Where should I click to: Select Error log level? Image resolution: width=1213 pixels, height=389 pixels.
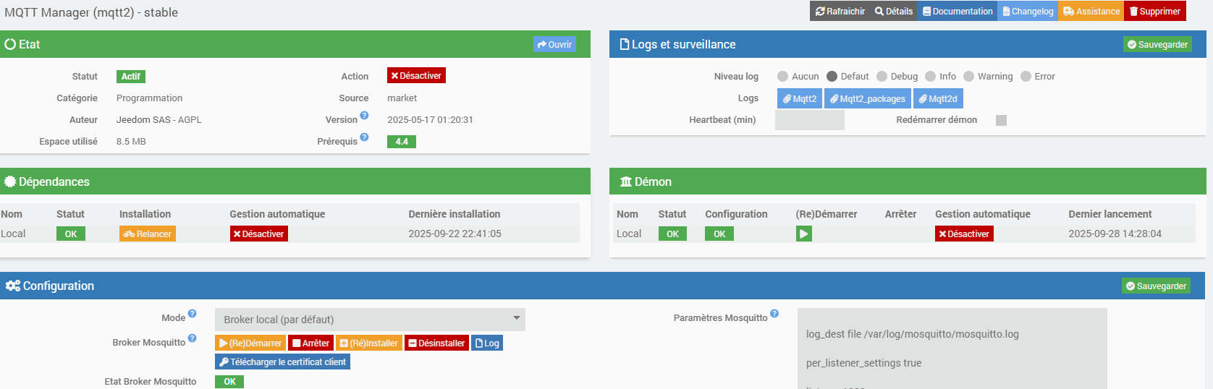(x=1026, y=76)
